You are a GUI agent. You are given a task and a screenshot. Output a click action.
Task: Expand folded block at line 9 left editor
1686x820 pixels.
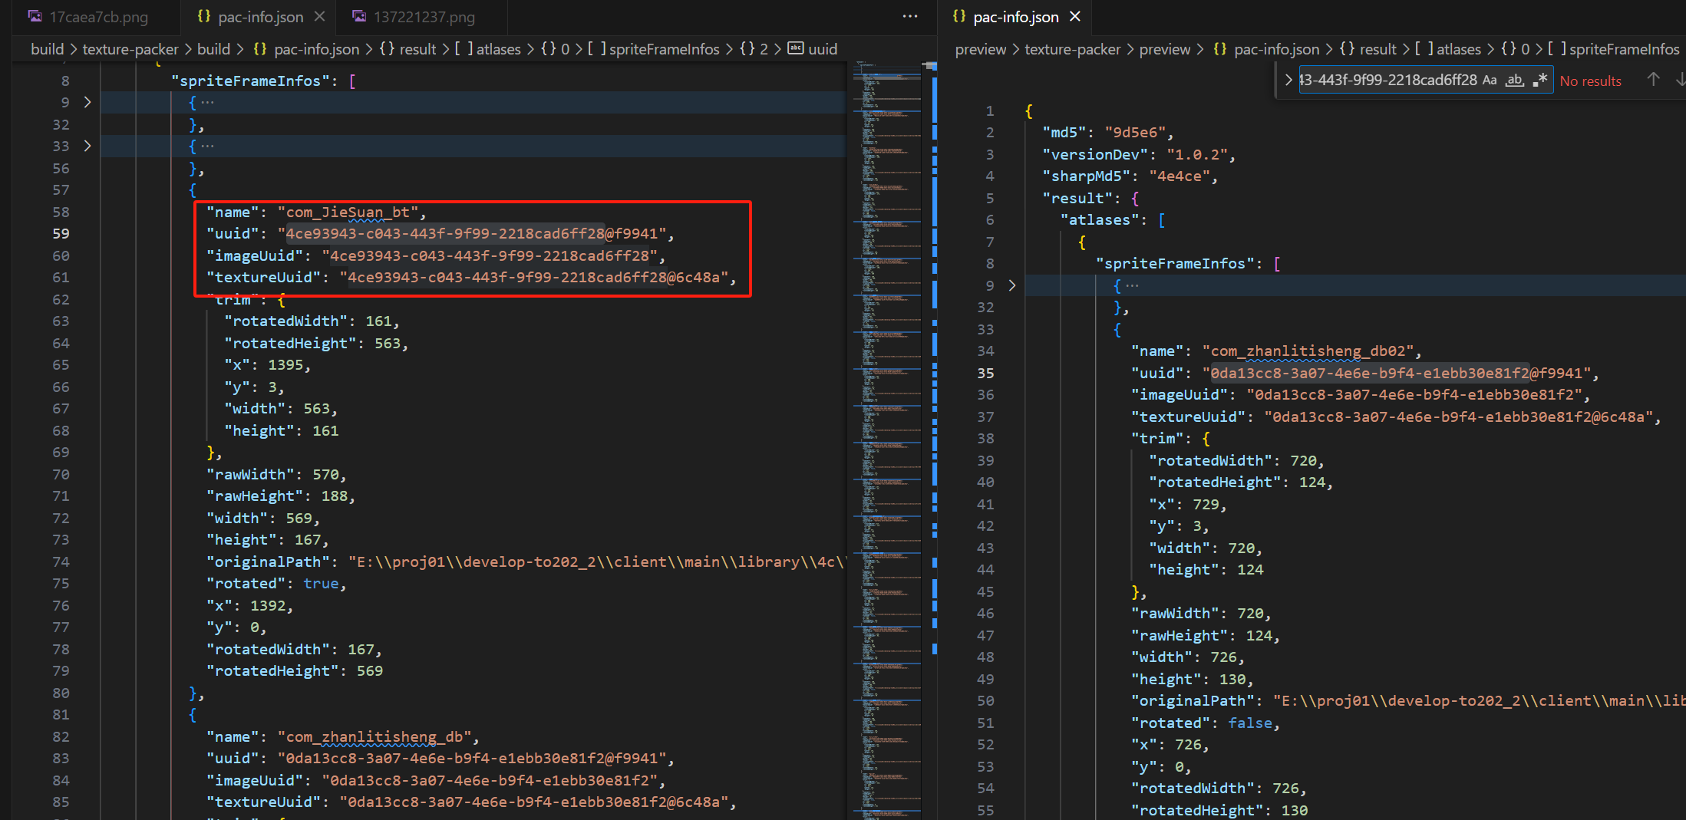tap(87, 102)
